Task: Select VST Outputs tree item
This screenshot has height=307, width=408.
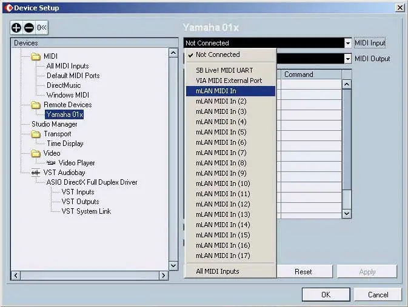Action: 81,202
